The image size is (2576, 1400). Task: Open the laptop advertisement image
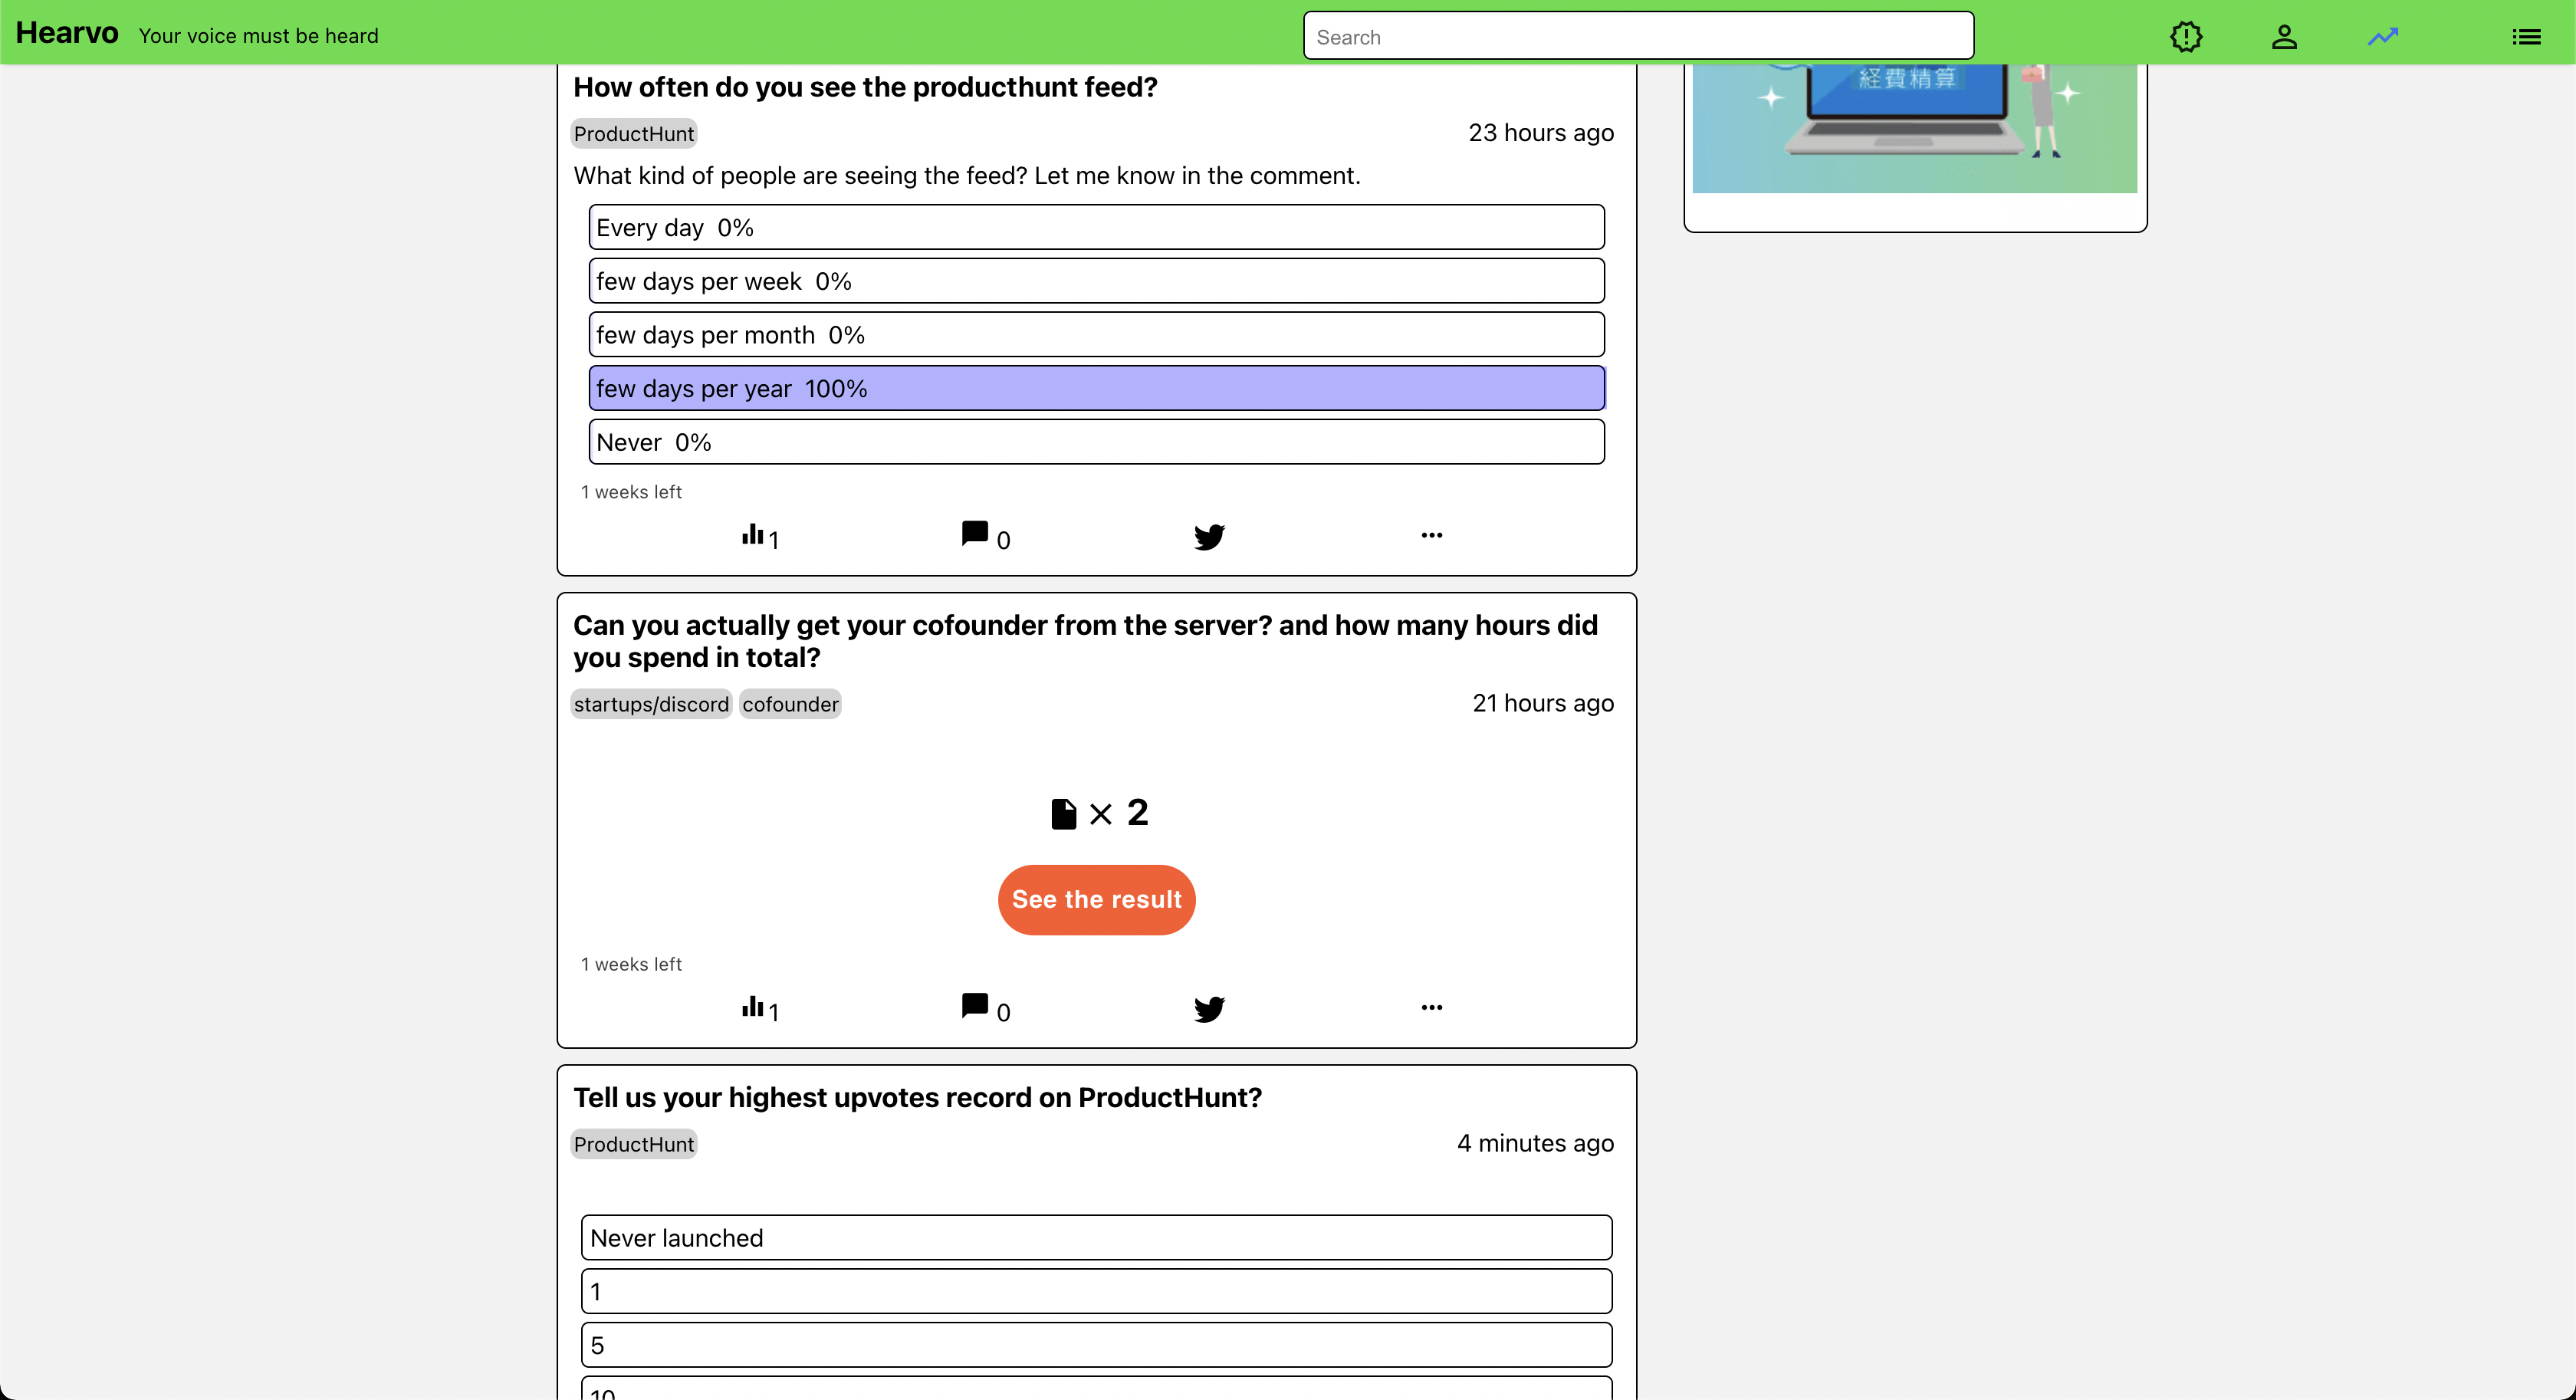(1914, 128)
